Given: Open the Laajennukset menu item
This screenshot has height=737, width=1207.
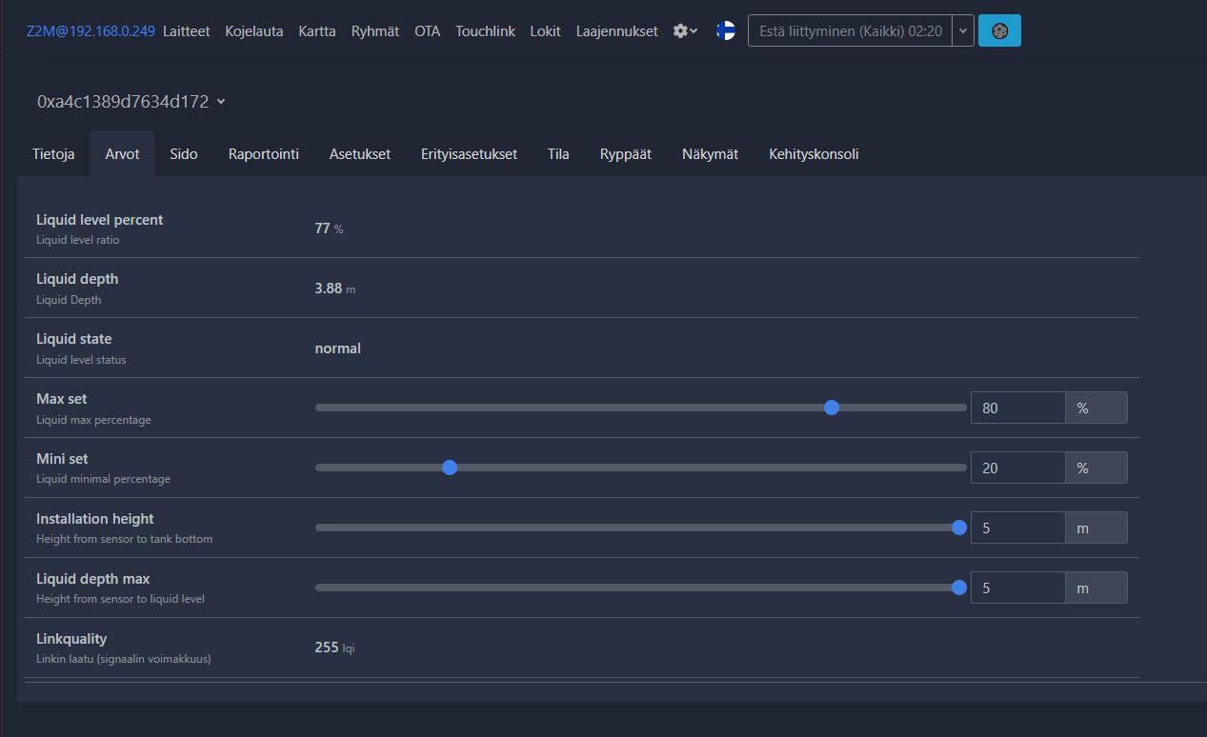Looking at the screenshot, I should (616, 30).
